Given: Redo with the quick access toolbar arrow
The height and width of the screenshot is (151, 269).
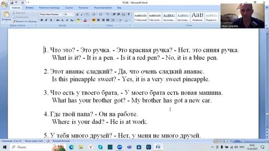Looking at the screenshot, I should [x=22, y=3].
